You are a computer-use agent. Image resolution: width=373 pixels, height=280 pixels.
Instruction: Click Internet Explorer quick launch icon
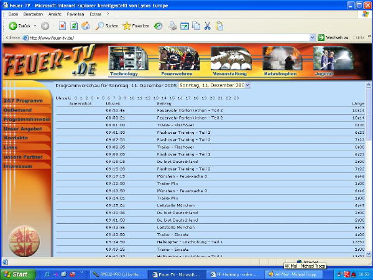pyautogui.click(x=47, y=274)
